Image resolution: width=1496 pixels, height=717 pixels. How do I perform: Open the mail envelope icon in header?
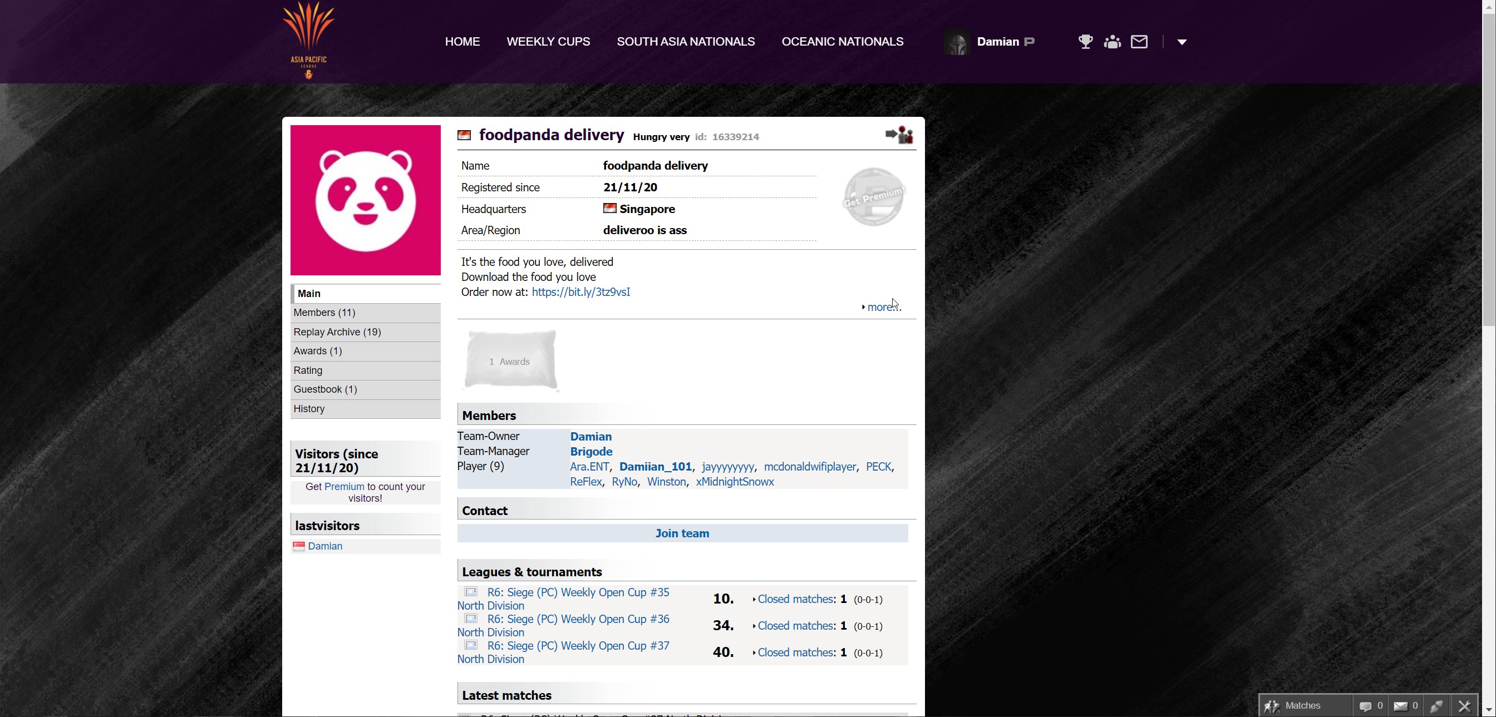point(1139,42)
